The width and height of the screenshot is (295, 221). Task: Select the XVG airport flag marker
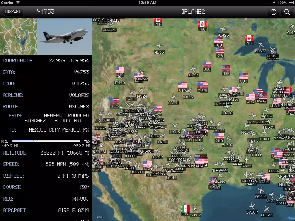pos(220,50)
